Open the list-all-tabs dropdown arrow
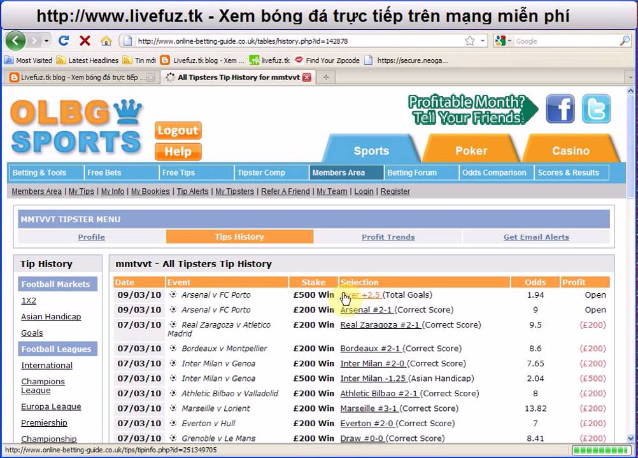This screenshot has width=638, height=458. pyautogui.click(x=630, y=77)
